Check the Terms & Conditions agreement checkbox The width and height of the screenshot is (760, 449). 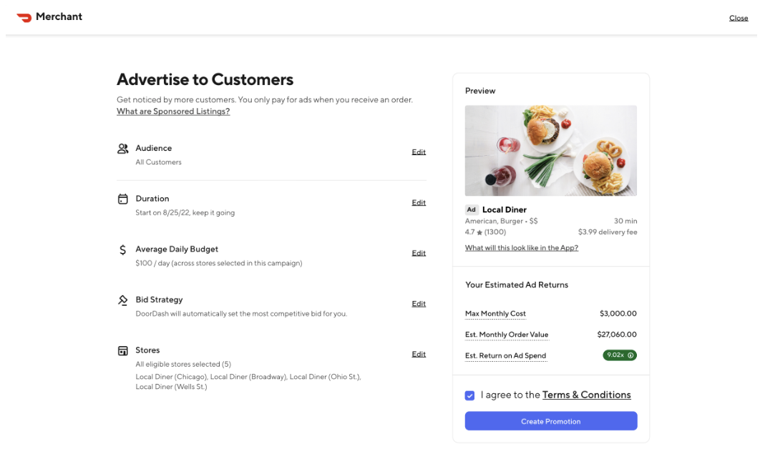(469, 395)
